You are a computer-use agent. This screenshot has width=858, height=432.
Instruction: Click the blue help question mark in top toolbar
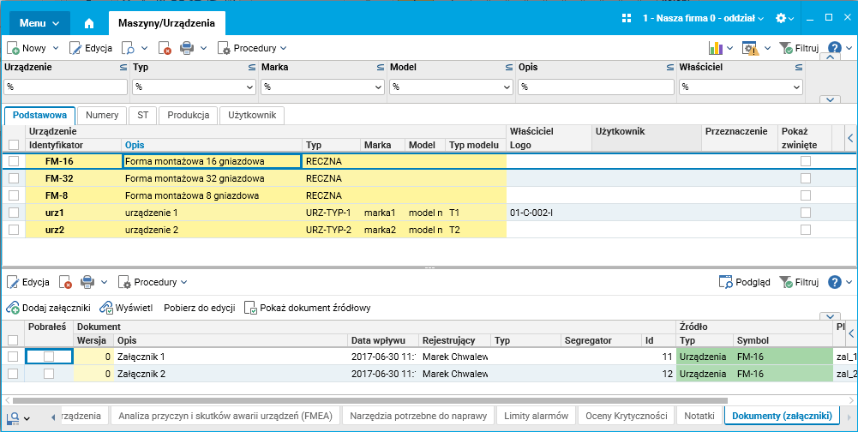click(833, 49)
